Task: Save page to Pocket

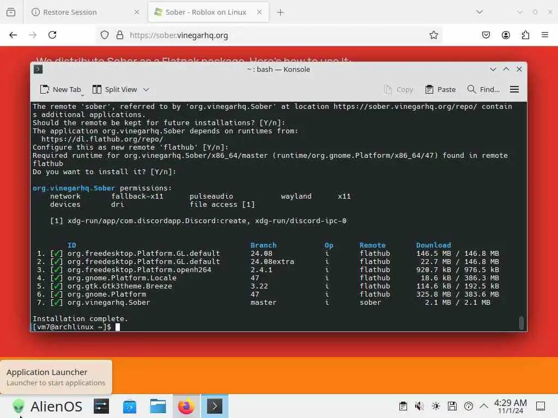Action: [x=486, y=35]
